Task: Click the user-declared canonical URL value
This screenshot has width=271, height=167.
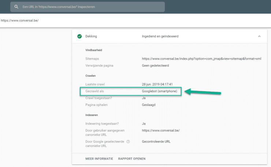Action: tap(161, 130)
